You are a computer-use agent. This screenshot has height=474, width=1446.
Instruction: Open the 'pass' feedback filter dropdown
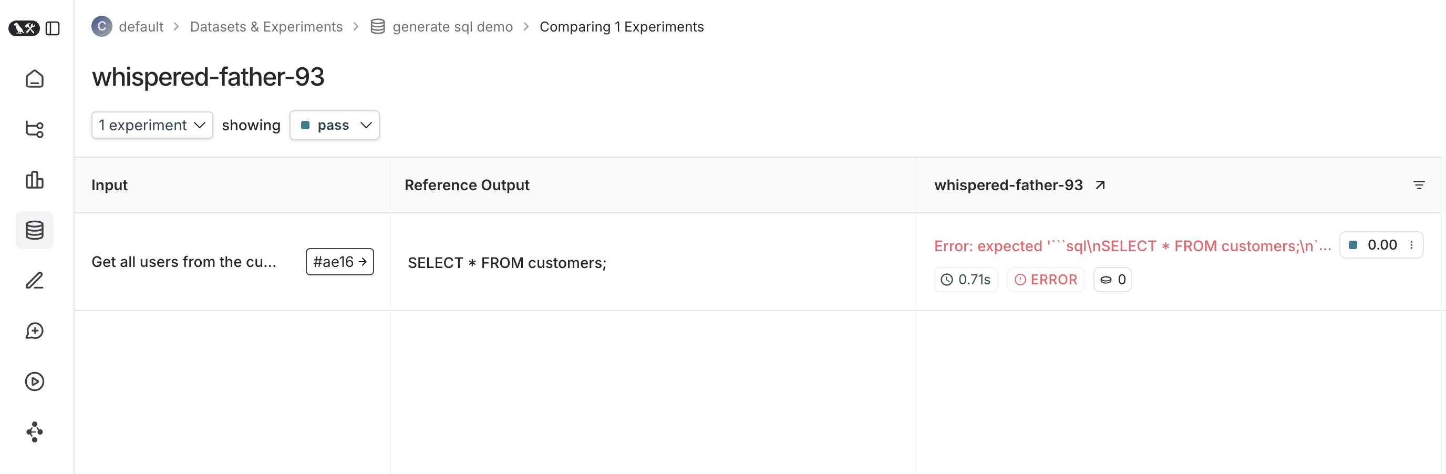(x=335, y=125)
